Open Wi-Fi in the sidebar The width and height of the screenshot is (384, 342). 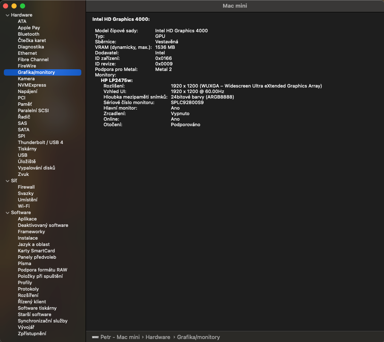click(24, 206)
